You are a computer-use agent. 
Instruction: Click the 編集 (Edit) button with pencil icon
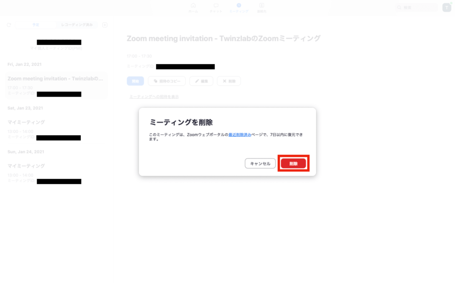pyautogui.click(x=201, y=81)
